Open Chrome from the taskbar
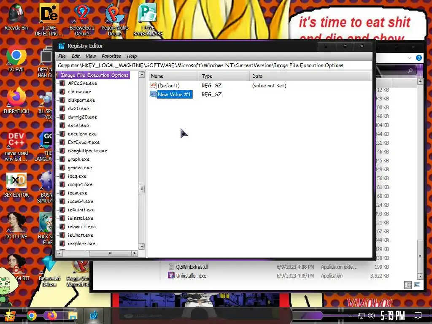 coord(31,316)
